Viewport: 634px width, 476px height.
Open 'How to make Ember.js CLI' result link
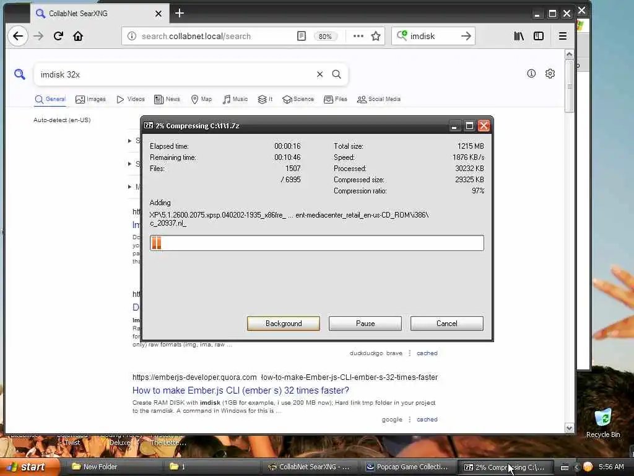pos(241,390)
